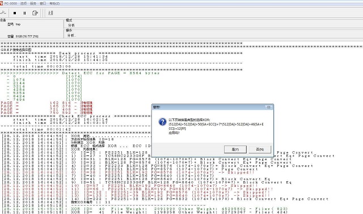The height and width of the screenshot is (214, 363).
Task: Click the Stop square button in toolbar
Action: pos(15,13)
